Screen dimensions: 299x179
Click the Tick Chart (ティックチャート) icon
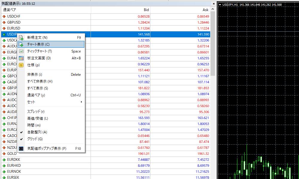point(21,51)
